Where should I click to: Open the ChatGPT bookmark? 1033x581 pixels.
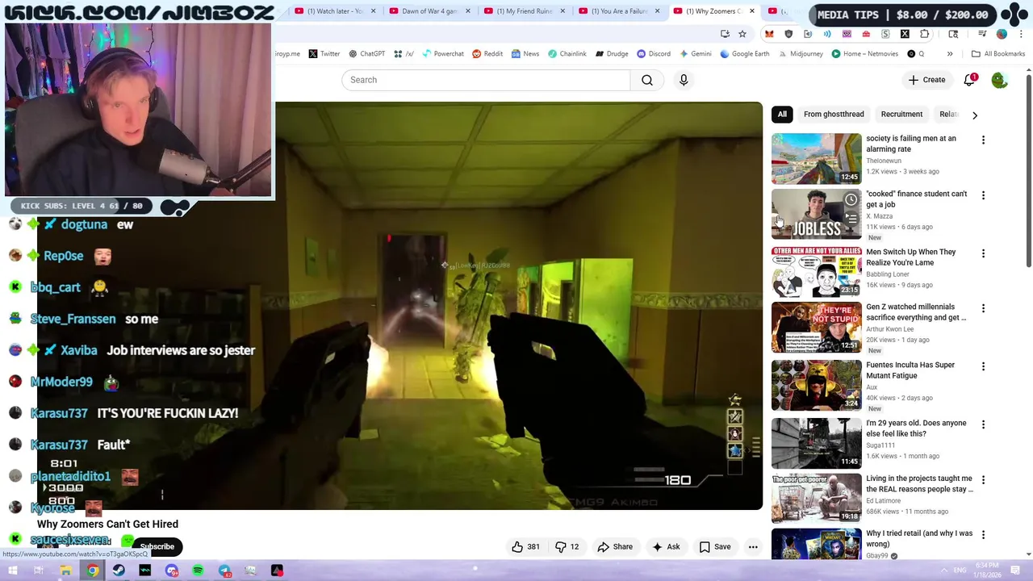pyautogui.click(x=366, y=54)
